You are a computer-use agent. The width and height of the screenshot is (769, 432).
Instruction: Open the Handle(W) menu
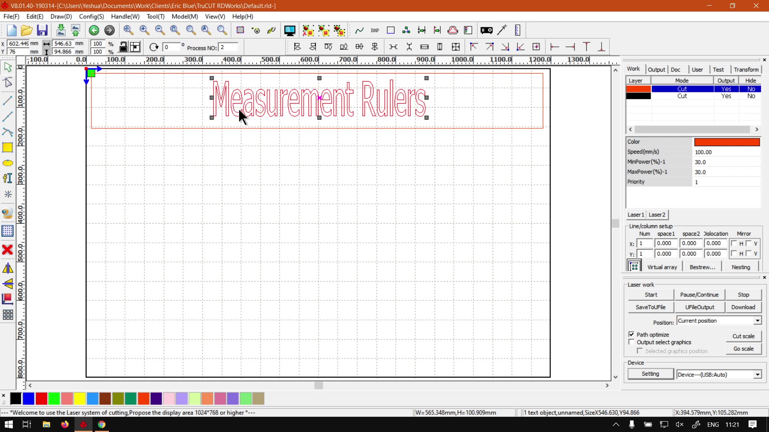pyautogui.click(x=125, y=16)
